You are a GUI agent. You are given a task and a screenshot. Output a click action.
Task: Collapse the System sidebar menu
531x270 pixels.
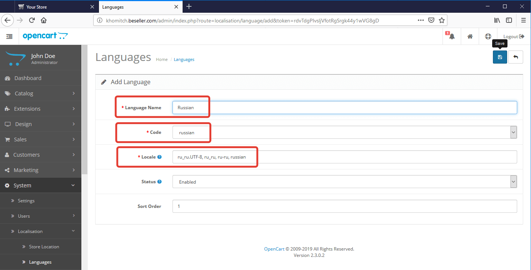(x=41, y=185)
